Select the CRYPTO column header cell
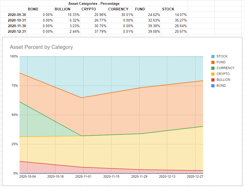This screenshot has width=245, height=188. pyautogui.click(x=94, y=9)
